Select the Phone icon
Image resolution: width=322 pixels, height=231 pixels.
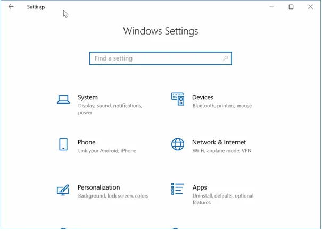(63, 144)
